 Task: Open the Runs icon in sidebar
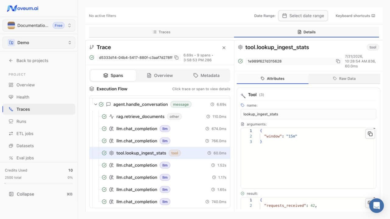click(x=11, y=121)
